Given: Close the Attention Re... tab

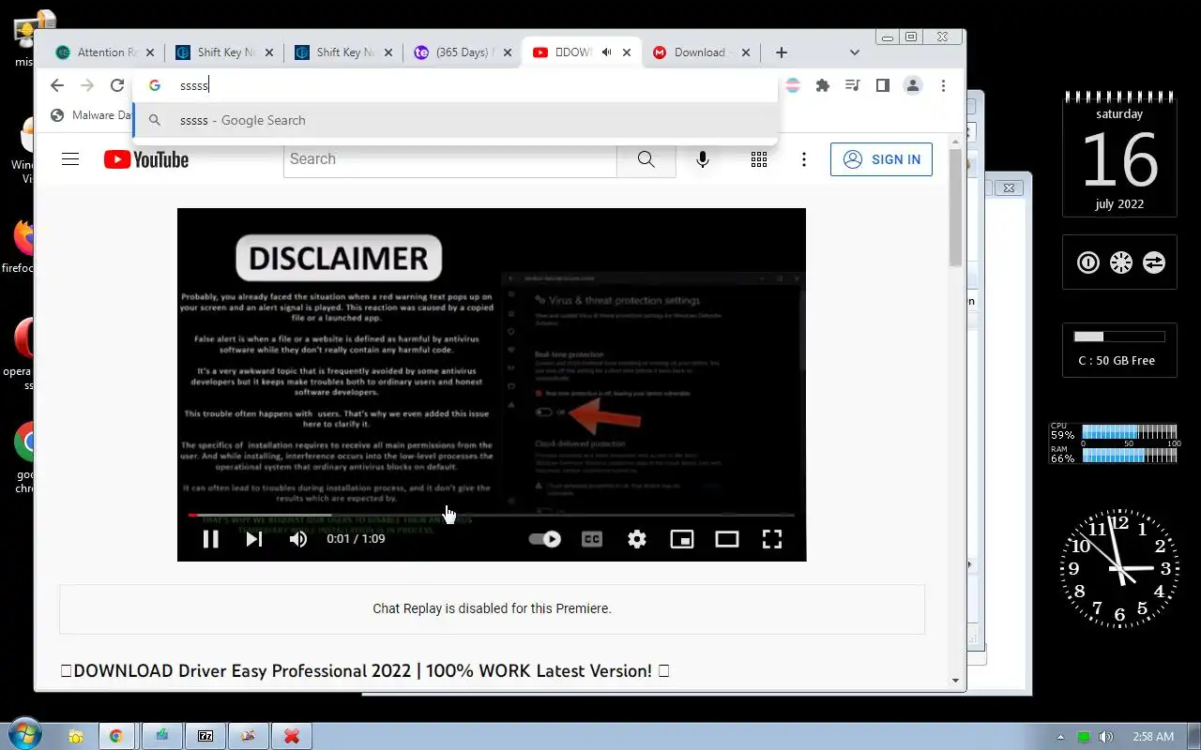Looking at the screenshot, I should tap(150, 52).
